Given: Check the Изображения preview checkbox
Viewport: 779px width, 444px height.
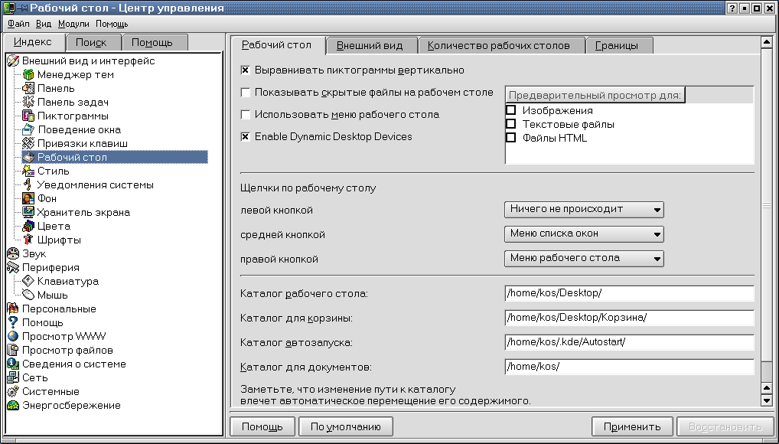Looking at the screenshot, I should coord(510,111).
